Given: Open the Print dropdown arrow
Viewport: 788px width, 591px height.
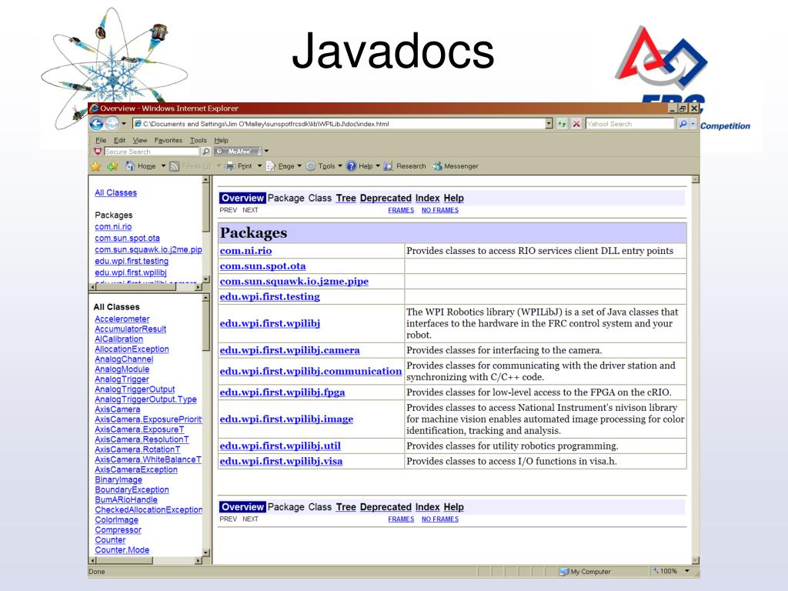Looking at the screenshot, I should 259,166.
